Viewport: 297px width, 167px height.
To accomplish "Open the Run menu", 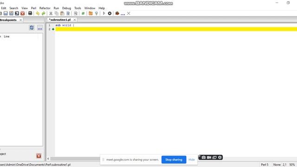I will pos(56,8).
